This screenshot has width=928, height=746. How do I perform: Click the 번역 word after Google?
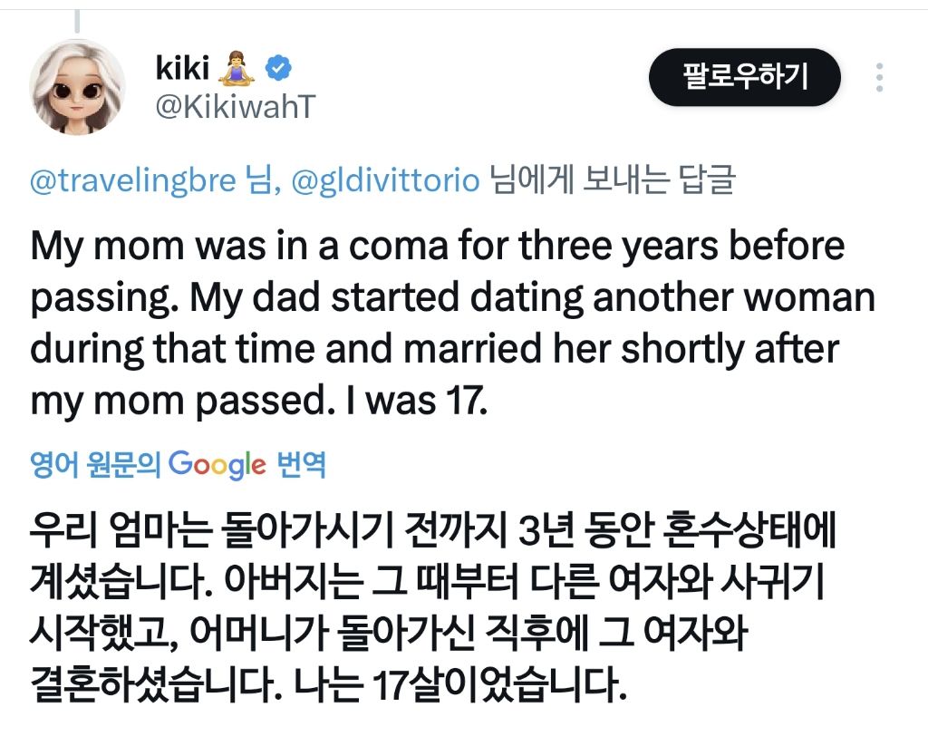[x=301, y=466]
